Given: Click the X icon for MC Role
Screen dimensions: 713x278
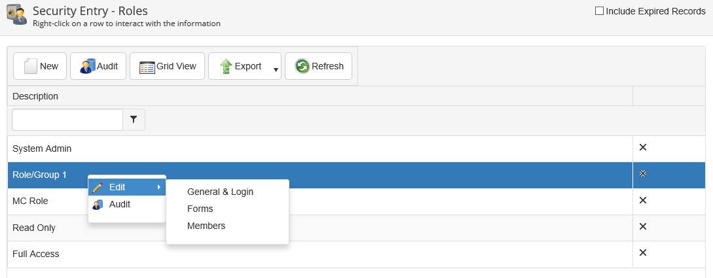Looking at the screenshot, I should pyautogui.click(x=643, y=200).
